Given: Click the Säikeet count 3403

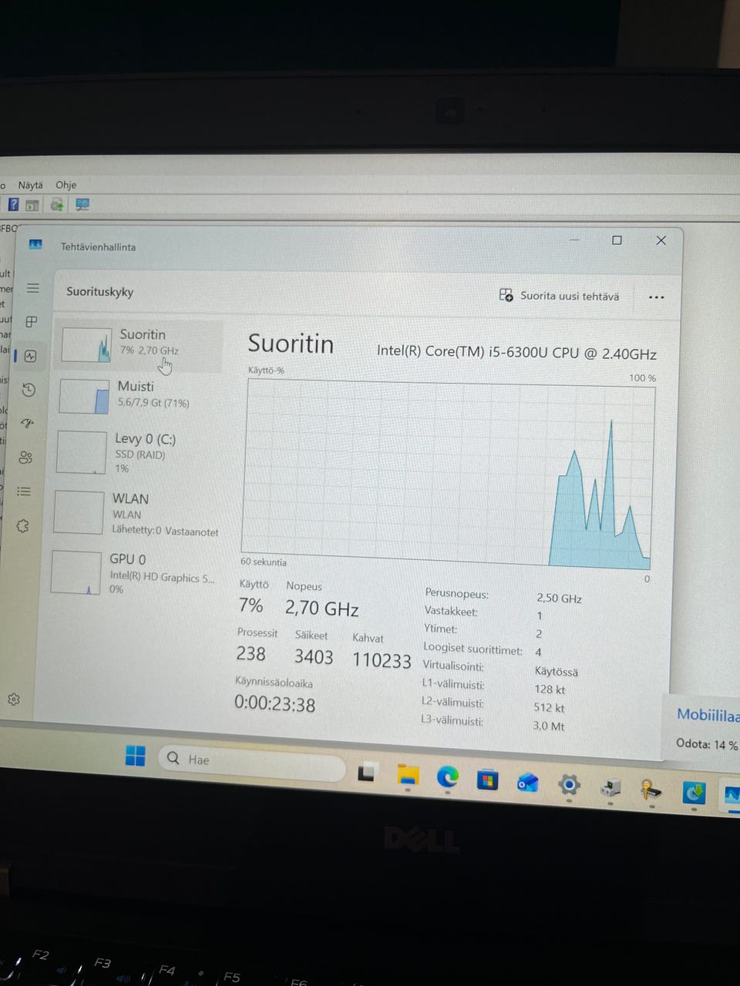Looking at the screenshot, I should click(313, 657).
